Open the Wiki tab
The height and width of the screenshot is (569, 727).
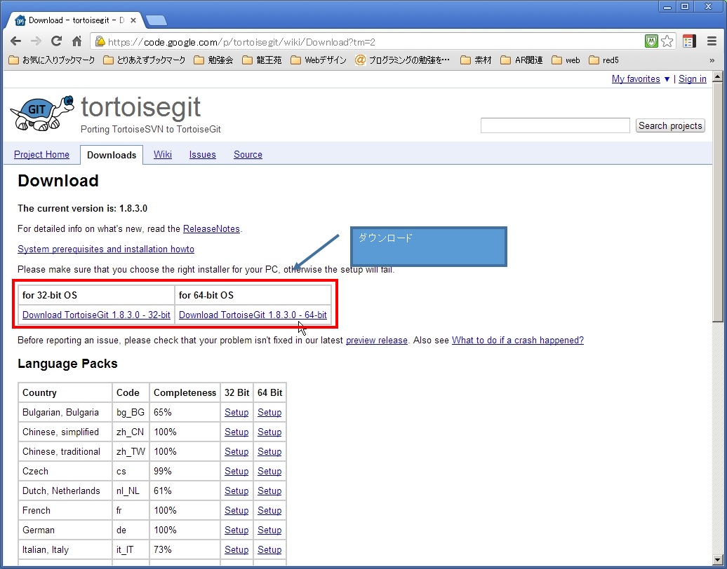(x=163, y=155)
